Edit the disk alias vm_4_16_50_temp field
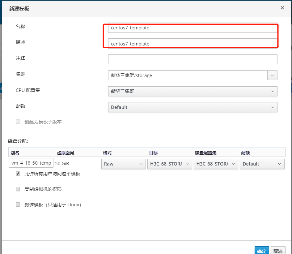The width and height of the screenshot is (292, 254). pos(31,163)
